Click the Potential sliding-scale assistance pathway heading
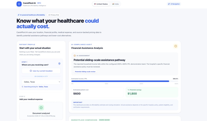This screenshot has width=207, height=121. (99, 60)
